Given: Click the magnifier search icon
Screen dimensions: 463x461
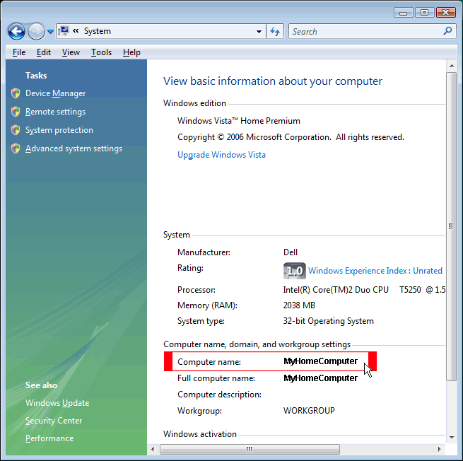Looking at the screenshot, I should coord(447,30).
